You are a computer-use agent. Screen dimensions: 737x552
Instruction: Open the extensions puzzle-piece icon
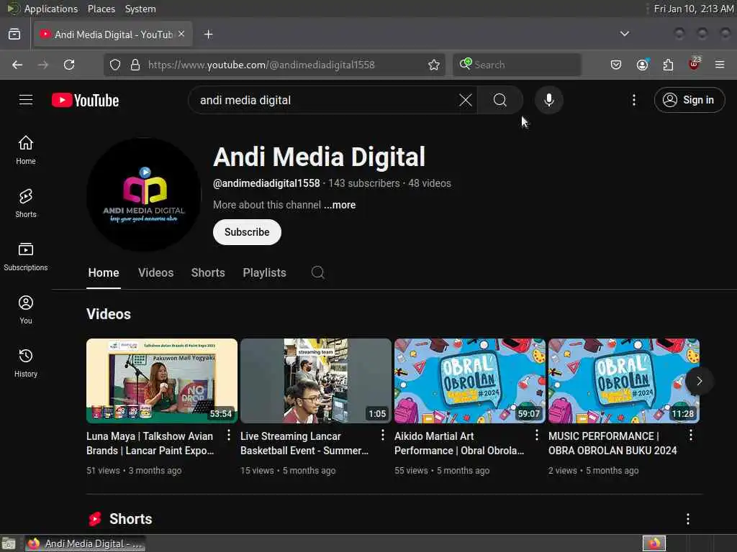tap(668, 65)
